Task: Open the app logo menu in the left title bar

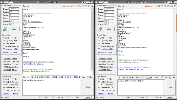Action: click(3, 2)
